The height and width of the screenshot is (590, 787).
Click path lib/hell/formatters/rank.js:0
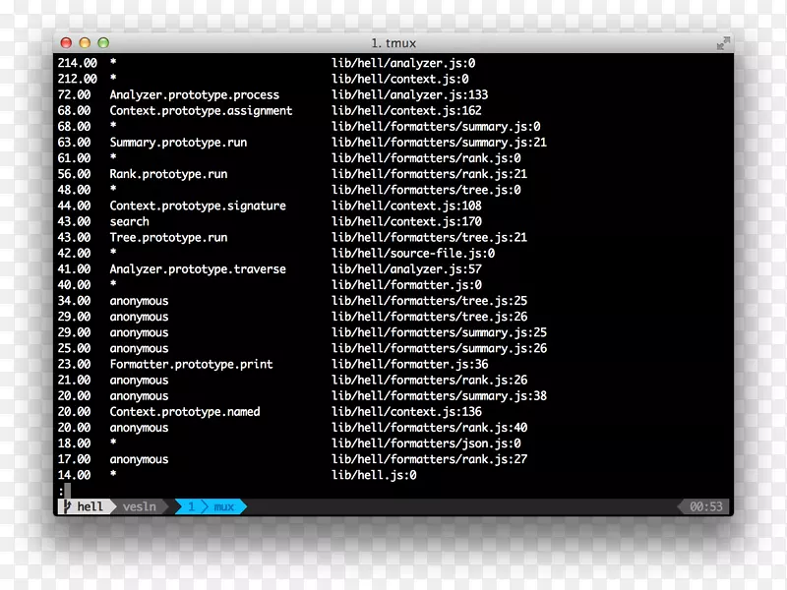point(426,158)
